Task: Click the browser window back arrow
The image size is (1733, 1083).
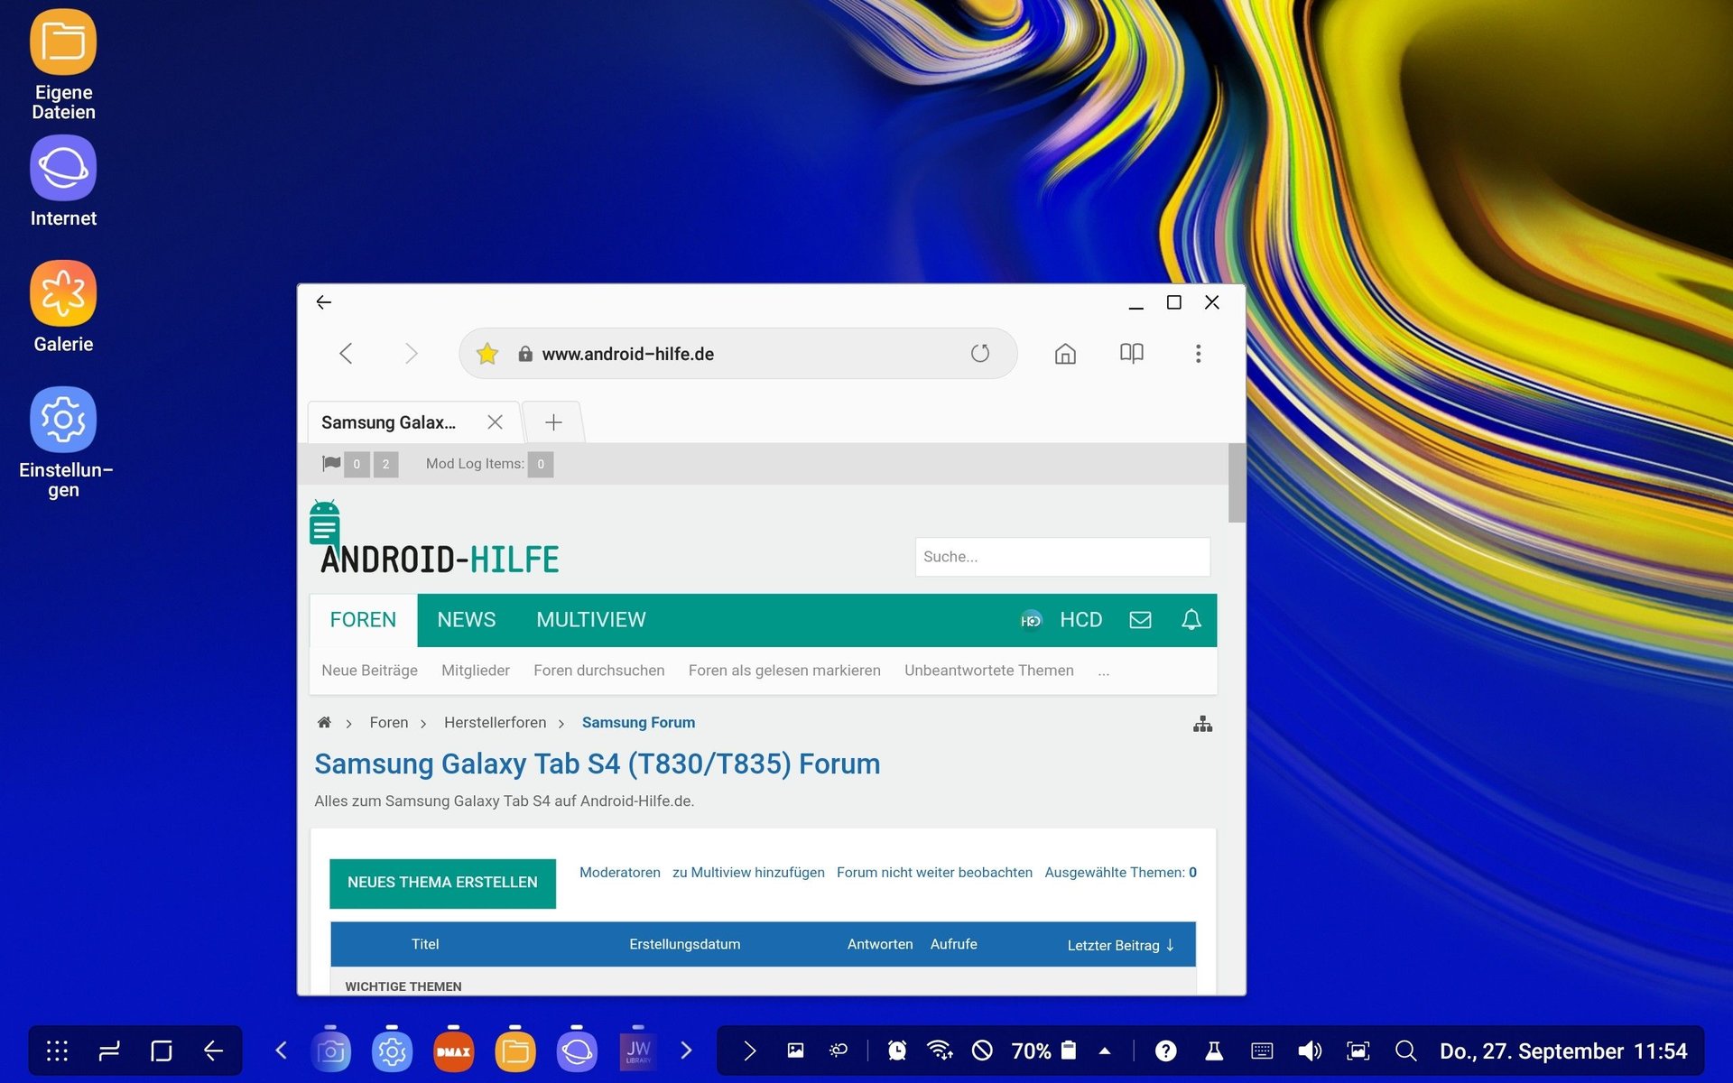Action: click(324, 302)
